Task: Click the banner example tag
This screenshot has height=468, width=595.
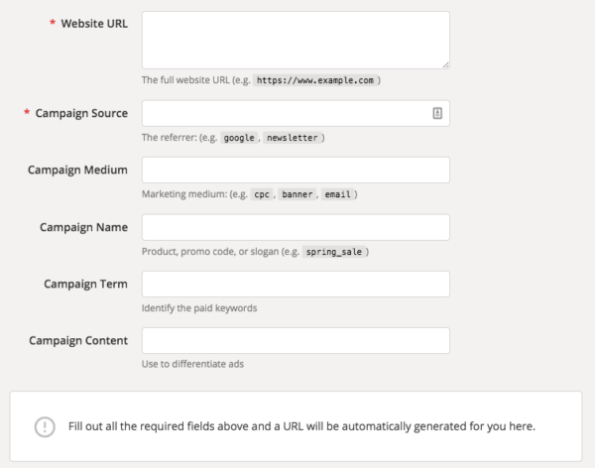Action: 297,194
